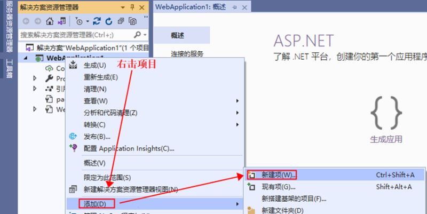Select the 解决方案 WebApplication1 tree row
Viewport: 427px width, 214px height.
(x=84, y=48)
